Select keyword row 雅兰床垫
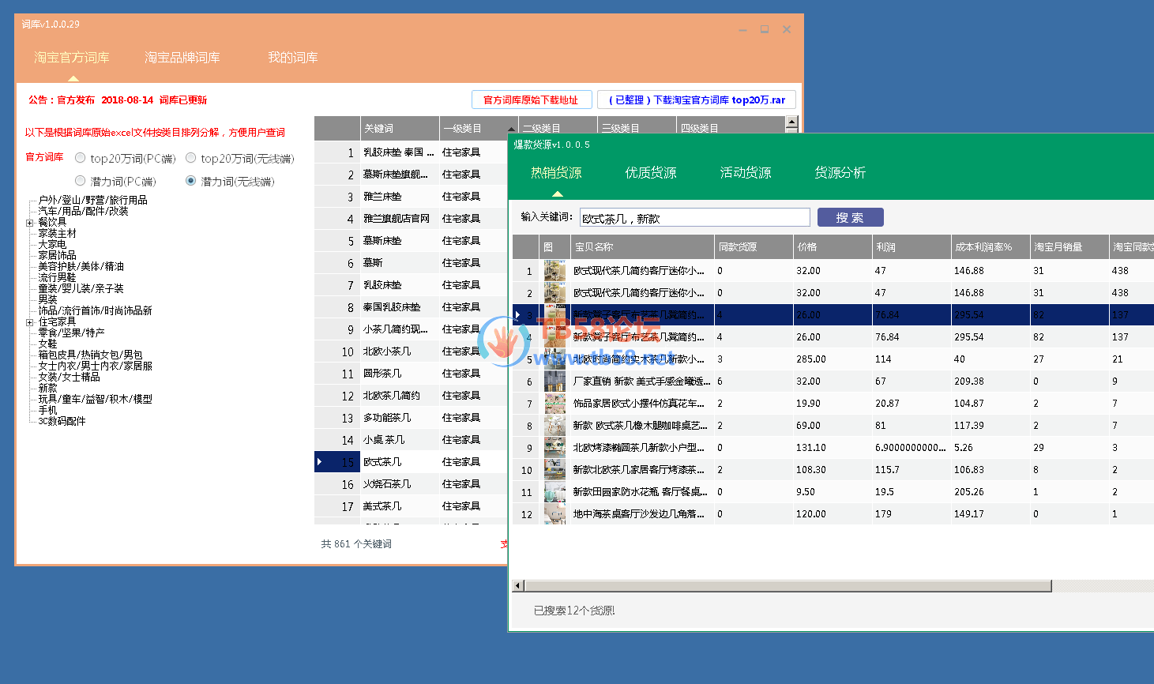1154x684 pixels. pos(411,197)
